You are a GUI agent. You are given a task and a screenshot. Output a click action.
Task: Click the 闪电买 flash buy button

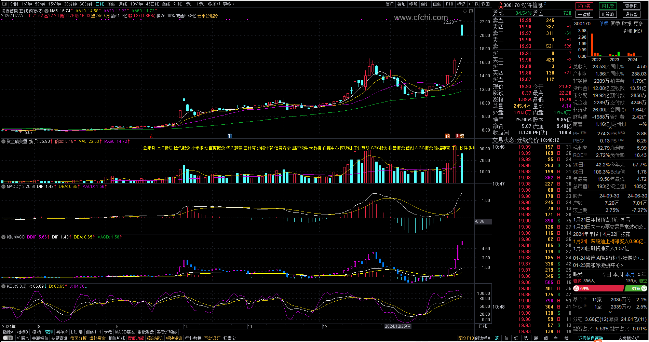coord(584,6)
